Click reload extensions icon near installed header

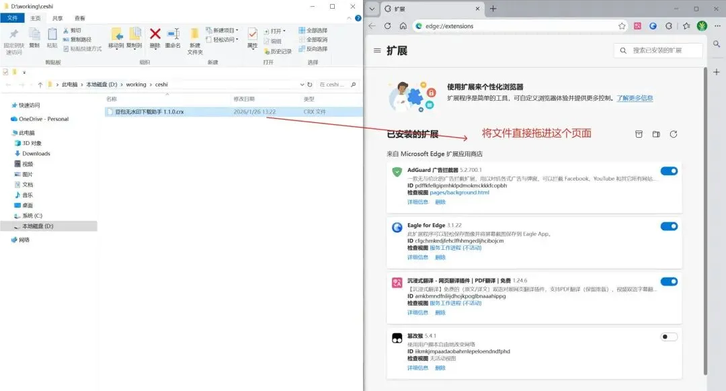pyautogui.click(x=673, y=134)
